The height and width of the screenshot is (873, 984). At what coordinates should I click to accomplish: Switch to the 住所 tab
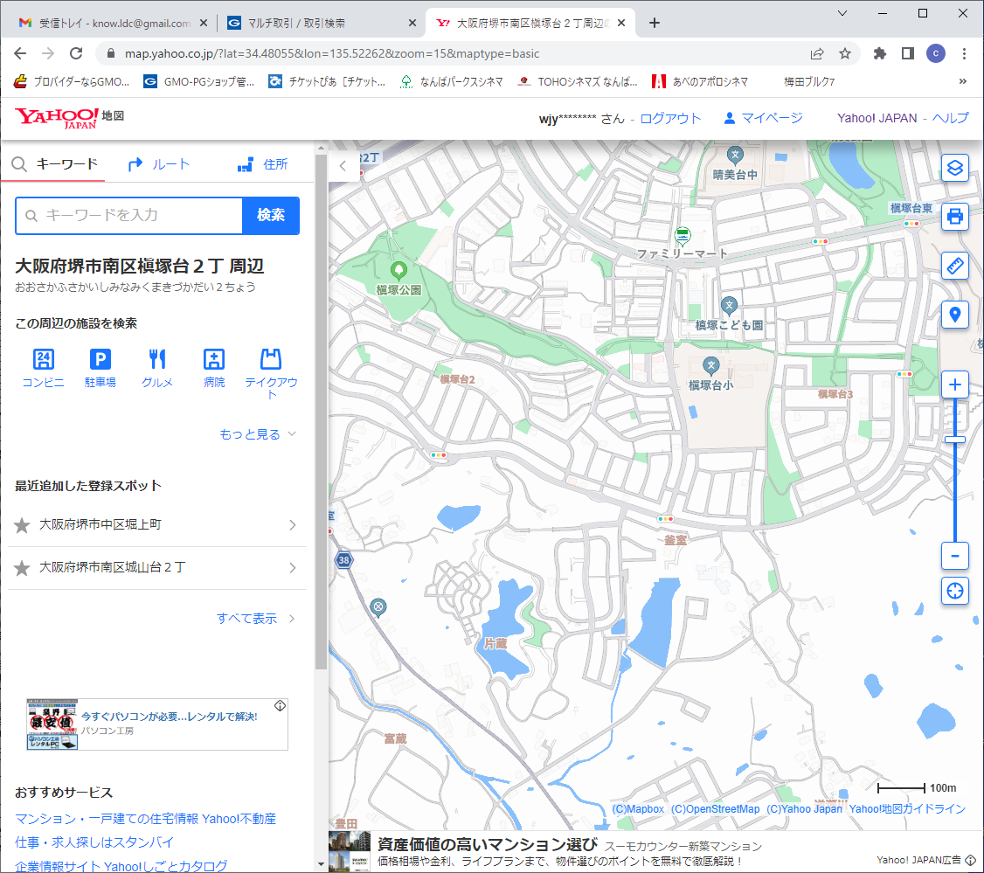263,164
